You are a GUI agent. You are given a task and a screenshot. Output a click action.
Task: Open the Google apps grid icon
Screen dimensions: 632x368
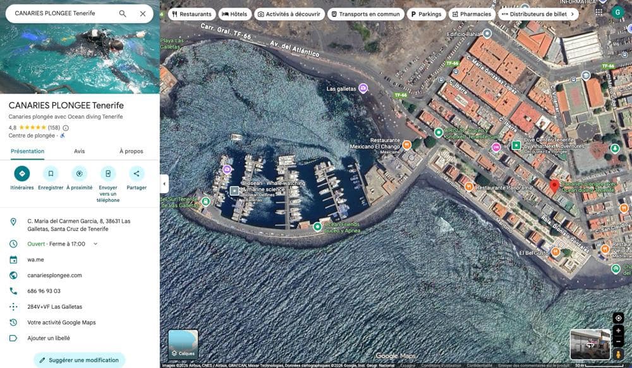tap(599, 12)
